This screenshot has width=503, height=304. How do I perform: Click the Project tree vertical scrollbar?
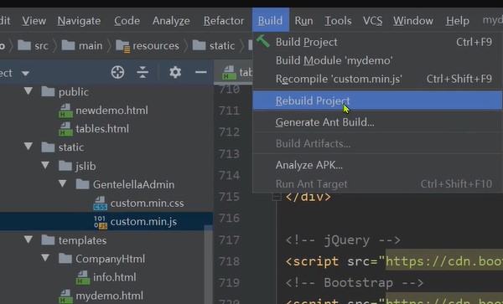[x=208, y=265]
